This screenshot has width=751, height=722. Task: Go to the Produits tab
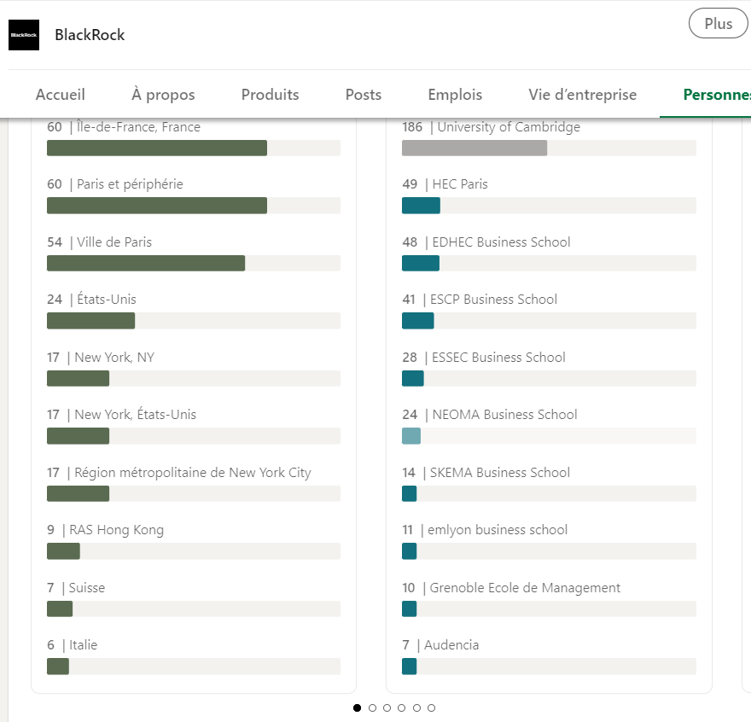coord(271,95)
